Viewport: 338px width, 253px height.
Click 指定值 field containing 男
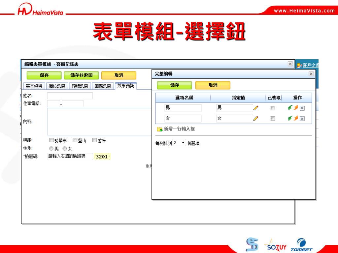pyautogui.click(x=235, y=108)
